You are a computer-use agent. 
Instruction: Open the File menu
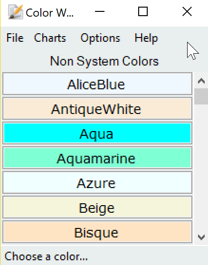tap(15, 38)
